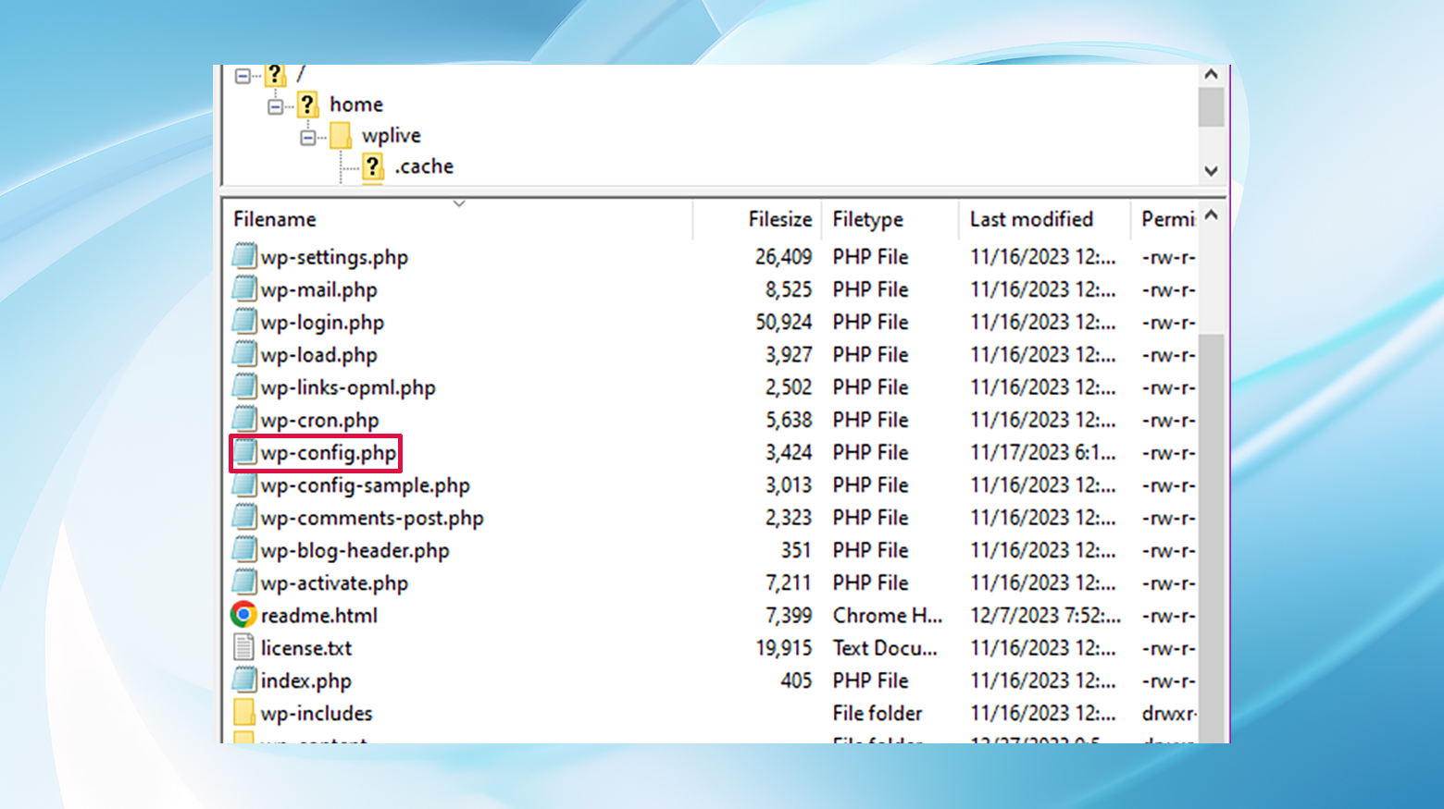Select the wp-includes folder icon
The height and width of the screenshot is (809, 1444).
pyautogui.click(x=243, y=712)
